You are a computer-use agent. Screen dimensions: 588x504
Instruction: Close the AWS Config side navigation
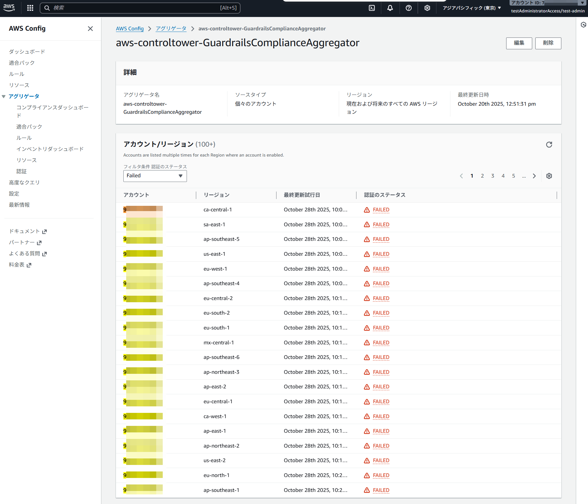point(90,29)
